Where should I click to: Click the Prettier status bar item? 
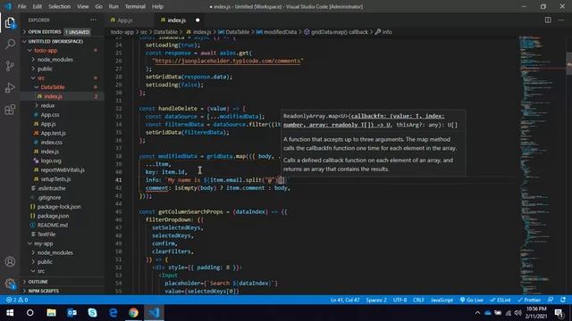tap(529, 300)
